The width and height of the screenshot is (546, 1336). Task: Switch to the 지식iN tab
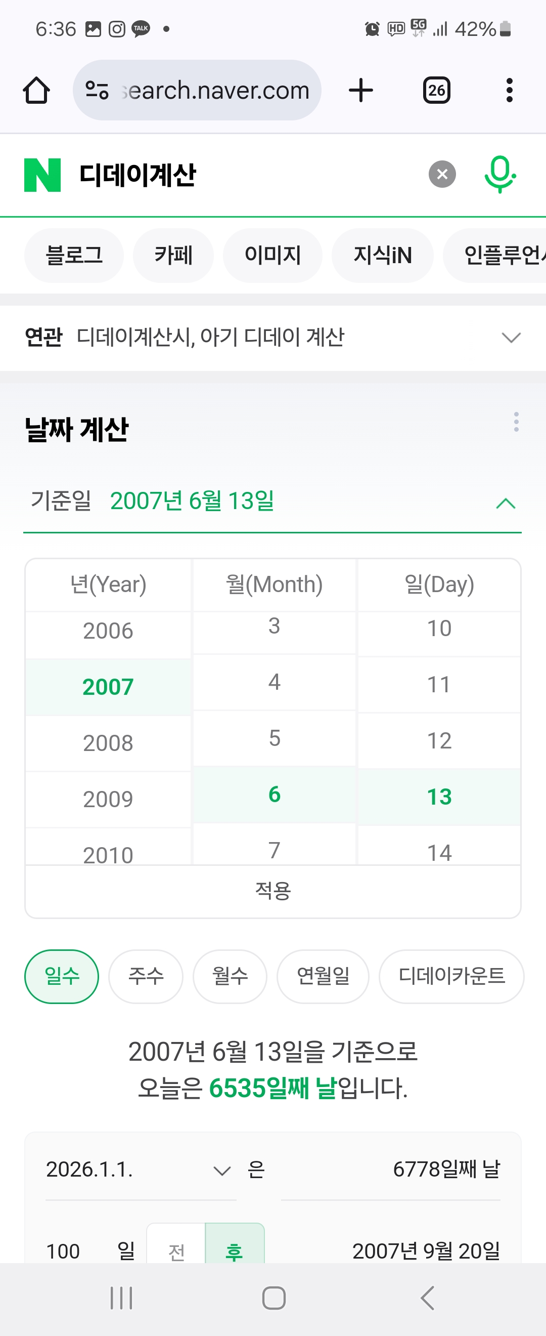pyautogui.click(x=382, y=255)
